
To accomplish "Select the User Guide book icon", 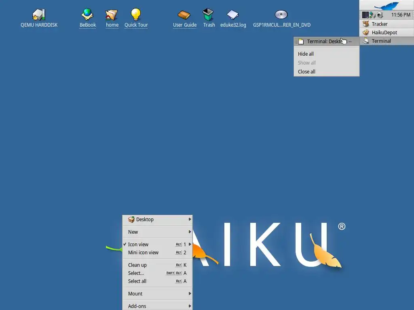I will (184, 15).
